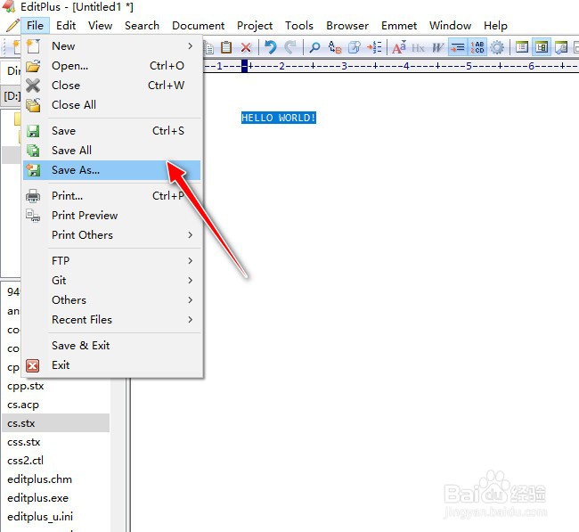The image size is (579, 532).
Task: Click the Replace (A to B) icon
Action: (x=335, y=47)
